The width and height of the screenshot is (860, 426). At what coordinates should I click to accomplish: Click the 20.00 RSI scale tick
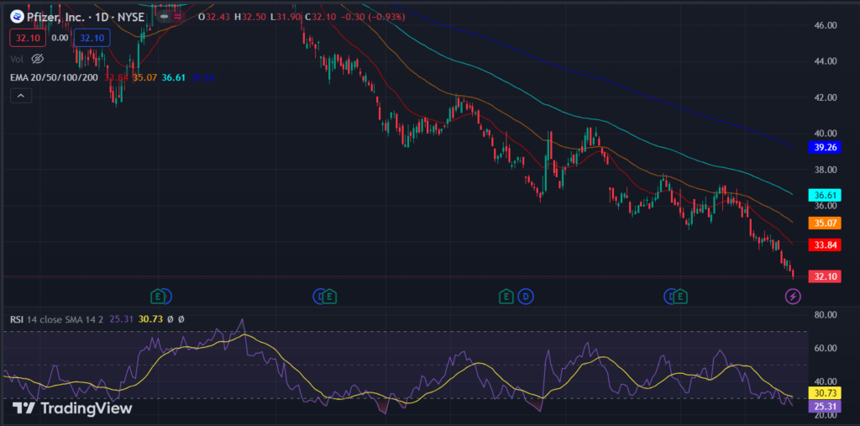click(825, 416)
